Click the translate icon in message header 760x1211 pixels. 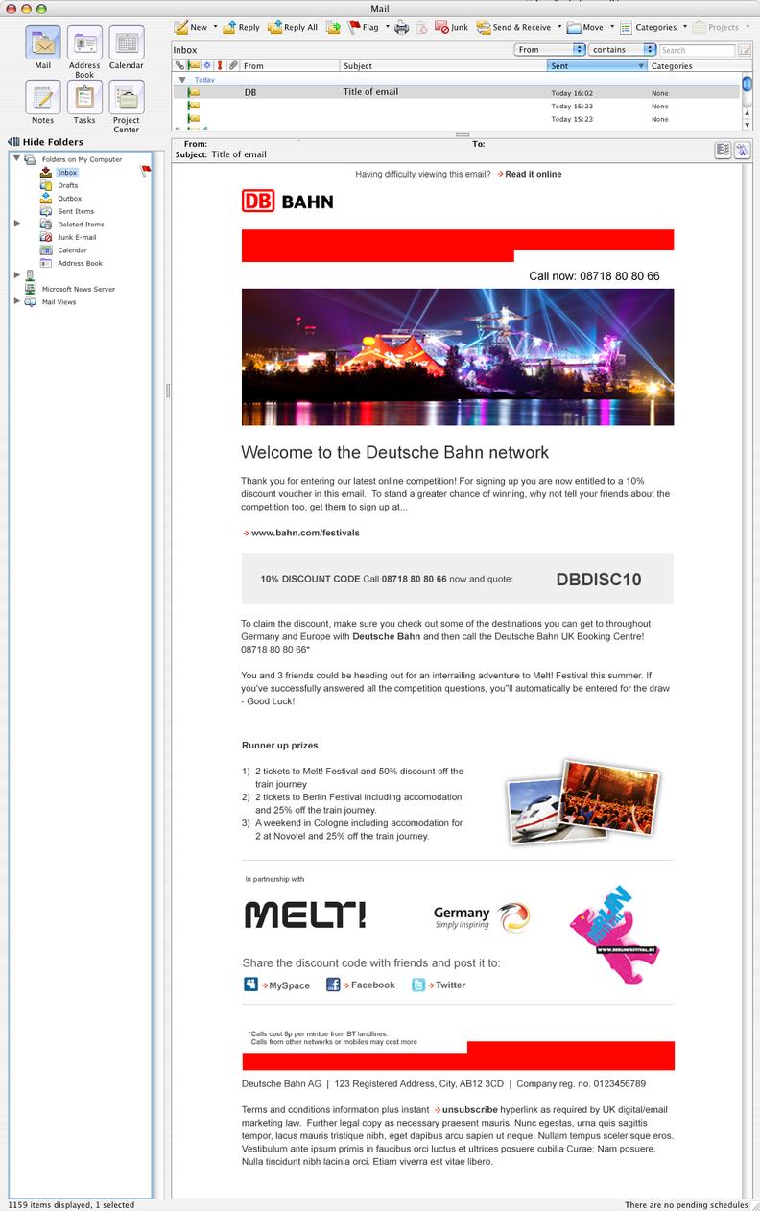742,150
